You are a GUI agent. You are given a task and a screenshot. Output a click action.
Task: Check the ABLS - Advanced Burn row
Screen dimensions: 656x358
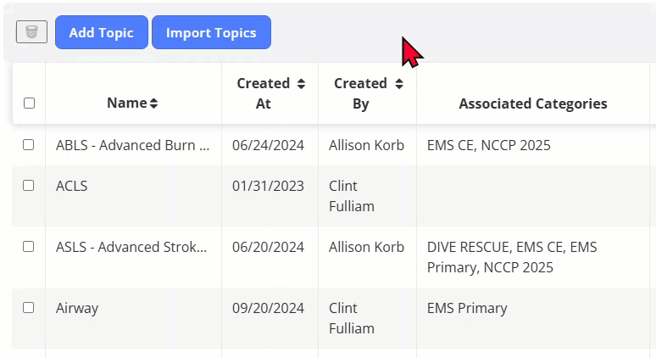[x=29, y=145]
